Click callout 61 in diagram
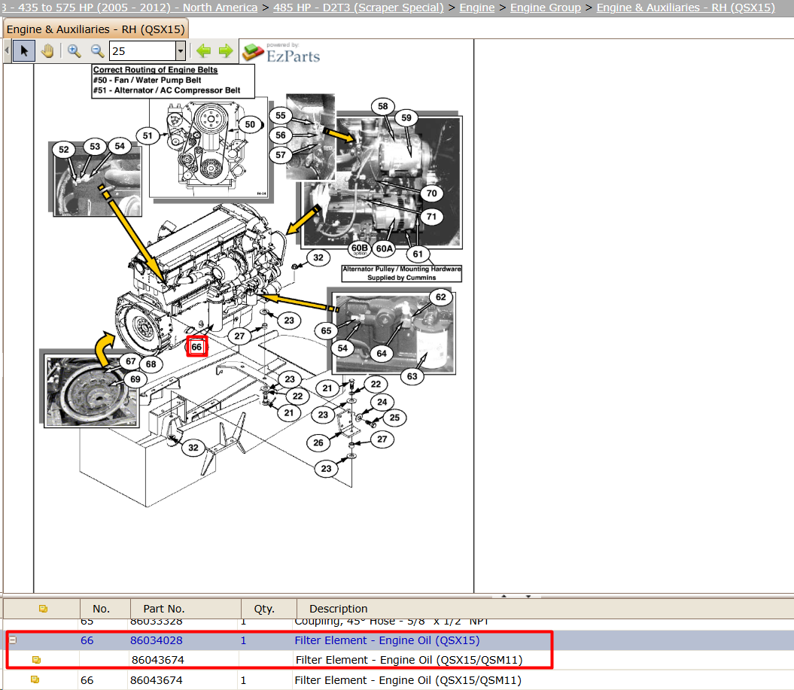794x690 pixels. click(x=418, y=254)
